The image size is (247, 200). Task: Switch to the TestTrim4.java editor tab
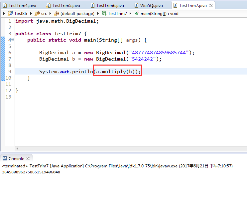(x=20, y=6)
